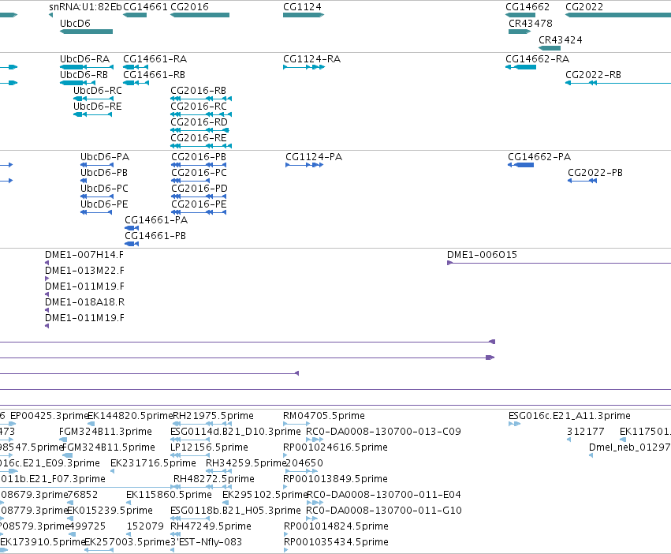Click the RH47249.5prime EST label
Image resolution: width=671 pixels, height=554 pixels.
click(211, 526)
